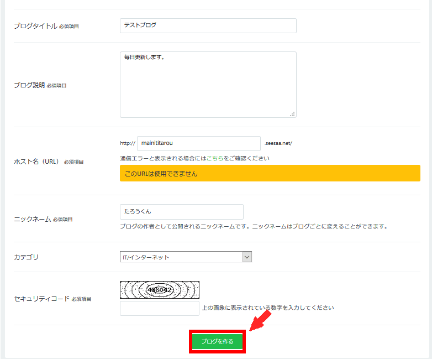Click the ホスト名（URL） label
The image size is (432, 359).
(36, 162)
